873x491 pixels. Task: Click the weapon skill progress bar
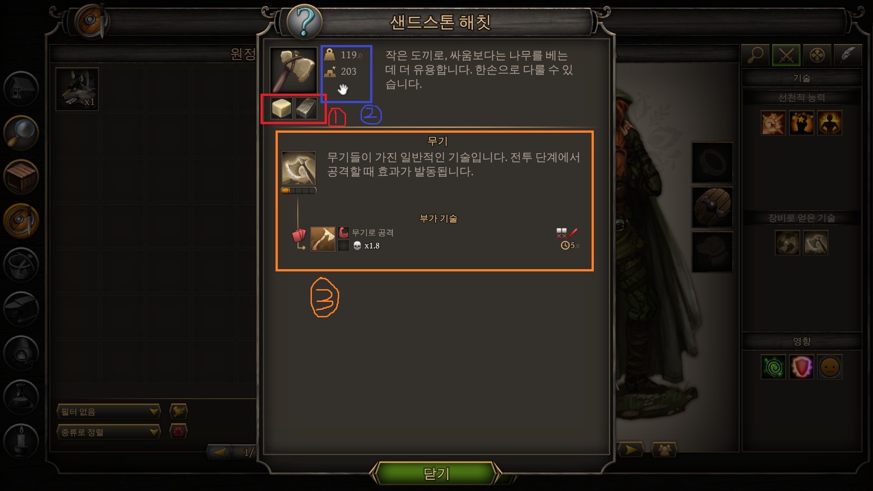click(298, 190)
